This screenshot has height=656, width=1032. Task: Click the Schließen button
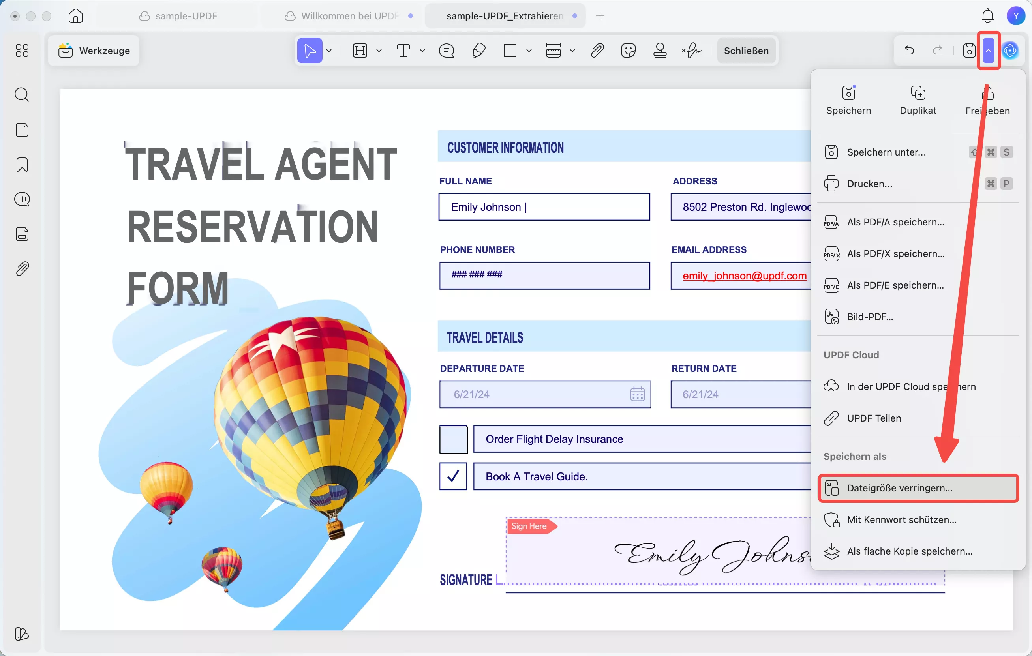coord(746,51)
